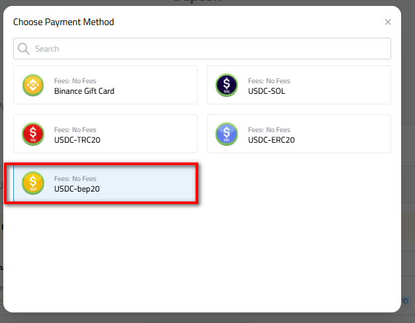Click the Fees text above USDC-ERC20
415x323 pixels.
[x=269, y=130]
